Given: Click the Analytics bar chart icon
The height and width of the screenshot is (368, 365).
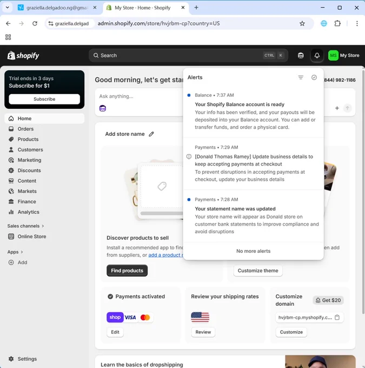Looking at the screenshot, I should click(11, 212).
